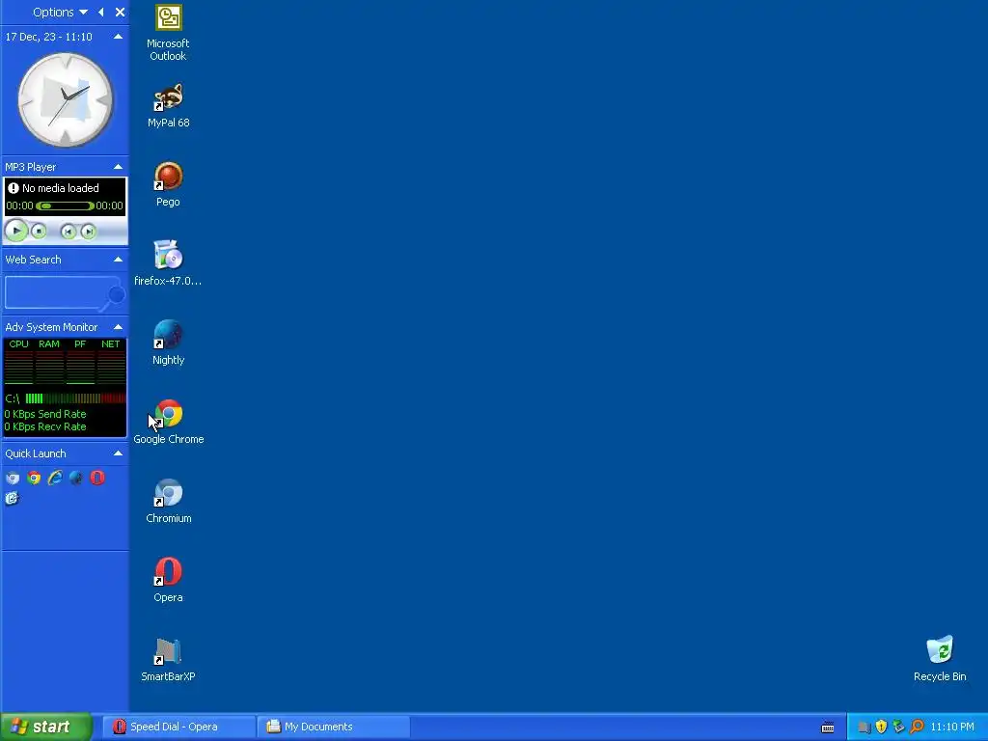Collapse the MP3 Player panel
The width and height of the screenshot is (988, 741).
click(x=118, y=167)
